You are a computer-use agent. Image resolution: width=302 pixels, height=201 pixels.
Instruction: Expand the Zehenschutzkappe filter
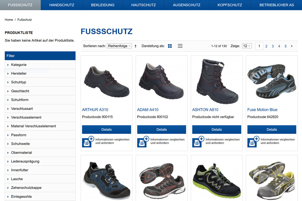coord(26,188)
